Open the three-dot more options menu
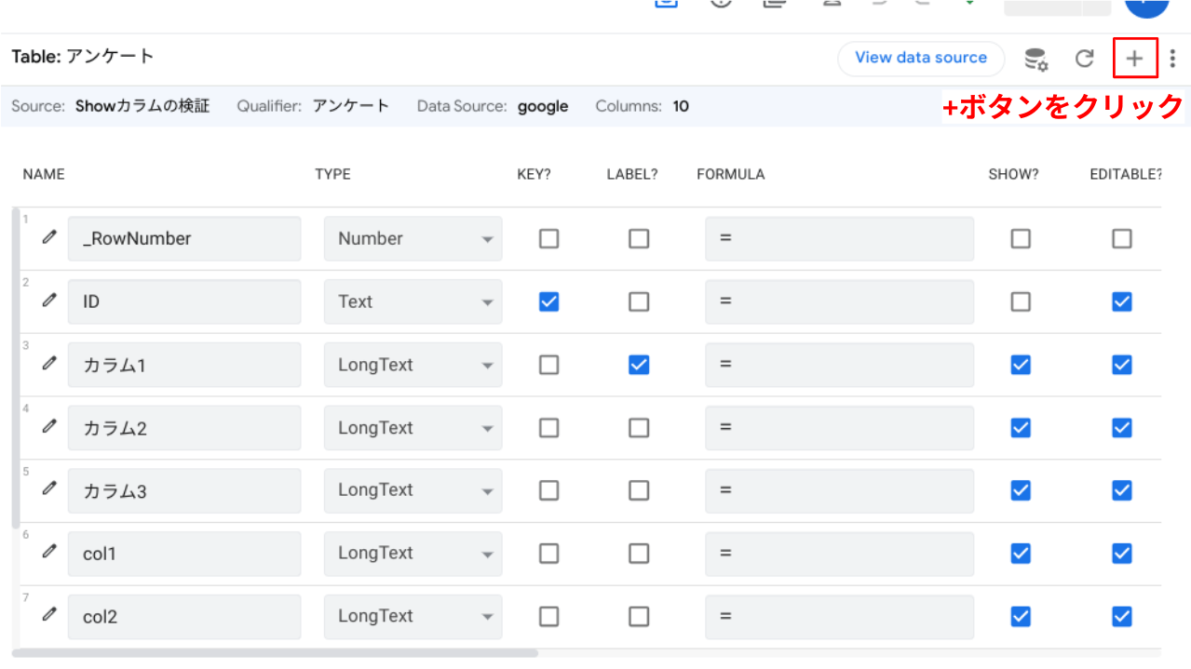Image resolution: width=1191 pixels, height=669 pixels. [1172, 59]
